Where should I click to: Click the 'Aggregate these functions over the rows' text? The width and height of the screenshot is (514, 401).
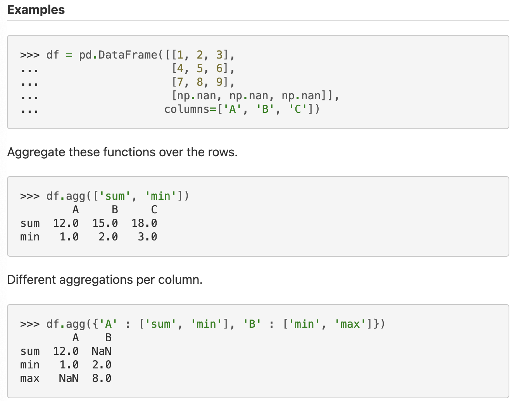click(122, 152)
